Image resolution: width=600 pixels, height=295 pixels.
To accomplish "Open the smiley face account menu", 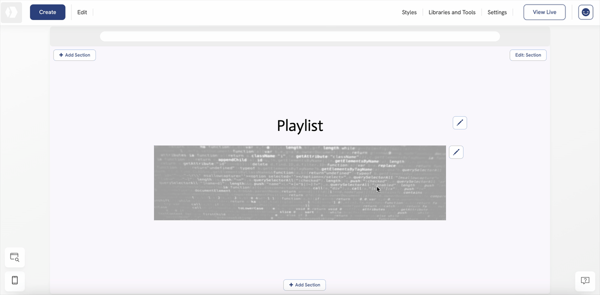I will [x=585, y=12].
